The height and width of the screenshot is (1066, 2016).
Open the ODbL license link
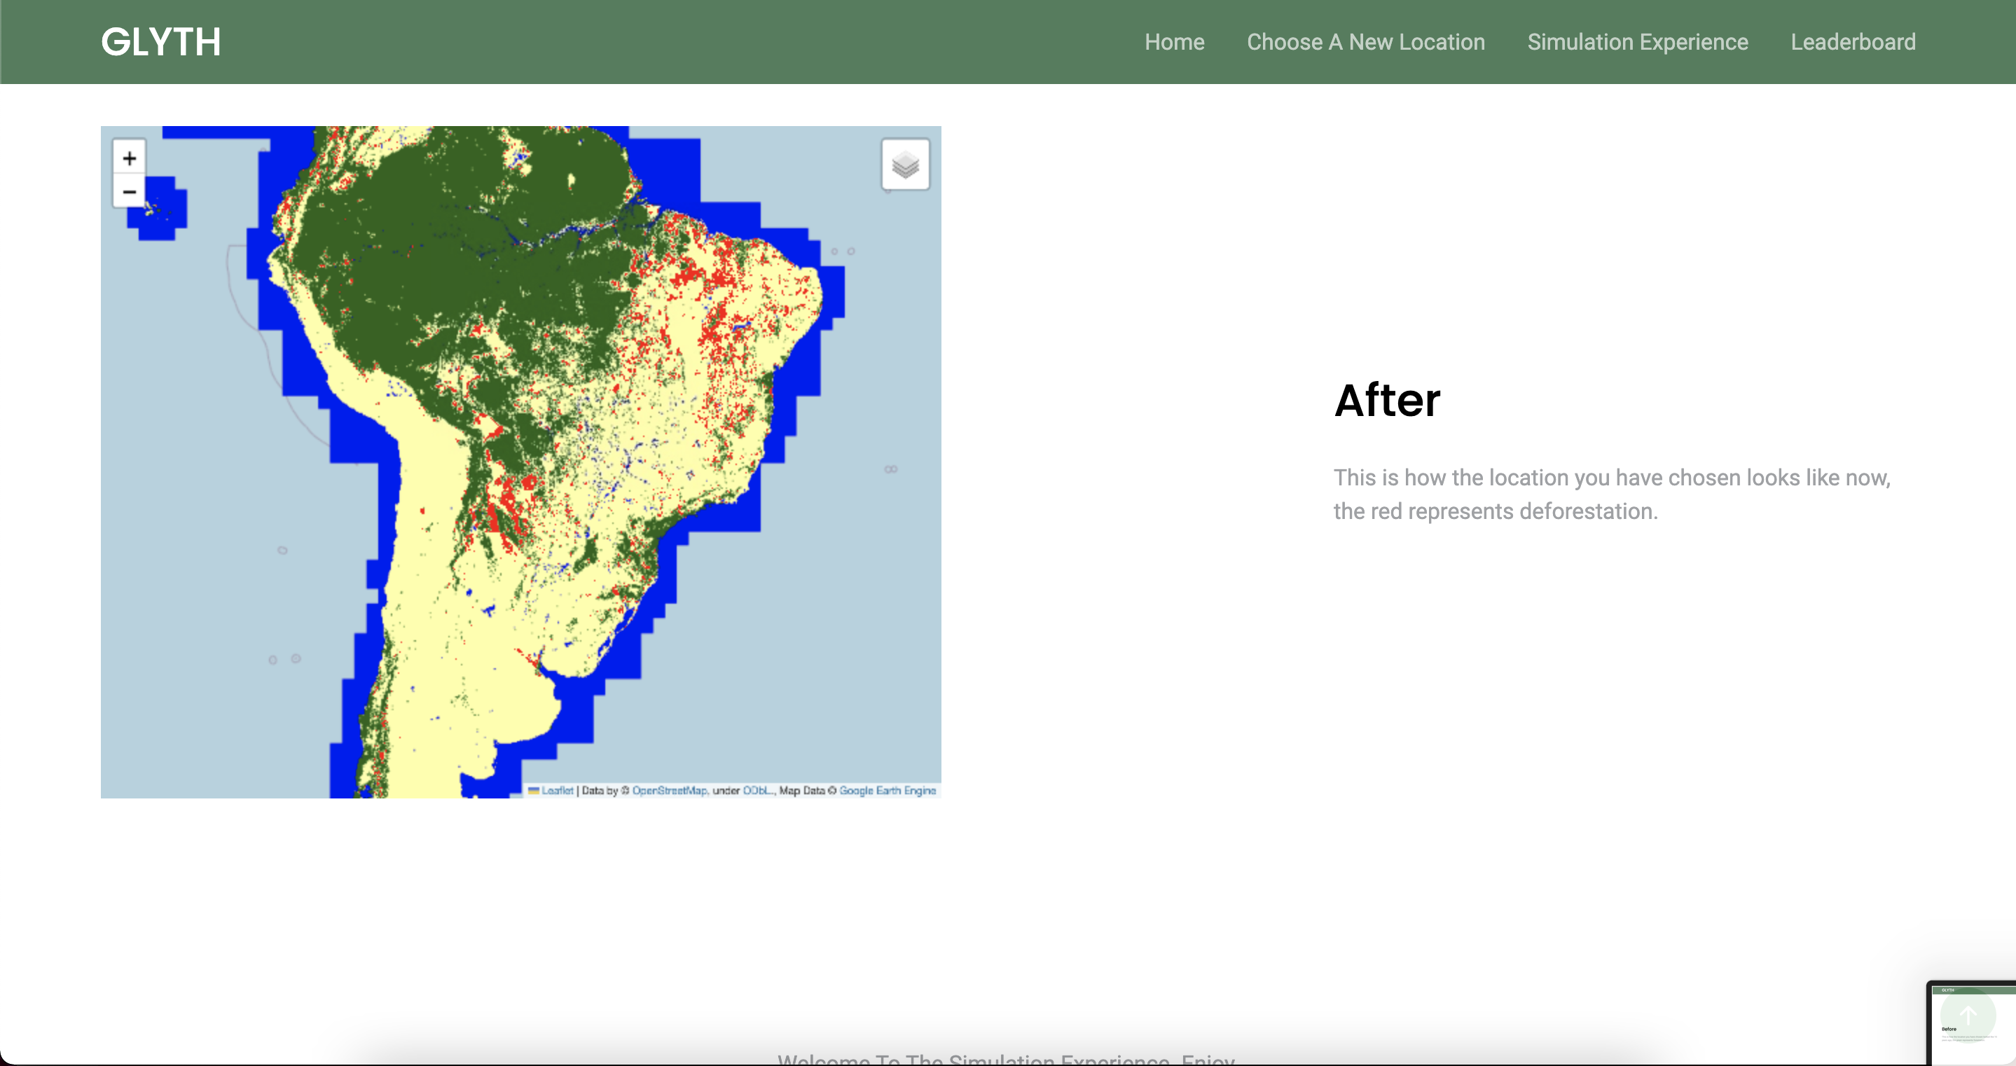pos(757,791)
